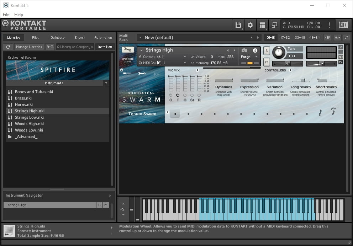Image resolution: width=353 pixels, height=246 pixels.
Task: Toggle Mute on the Strings High instrument
Action: 266,61
